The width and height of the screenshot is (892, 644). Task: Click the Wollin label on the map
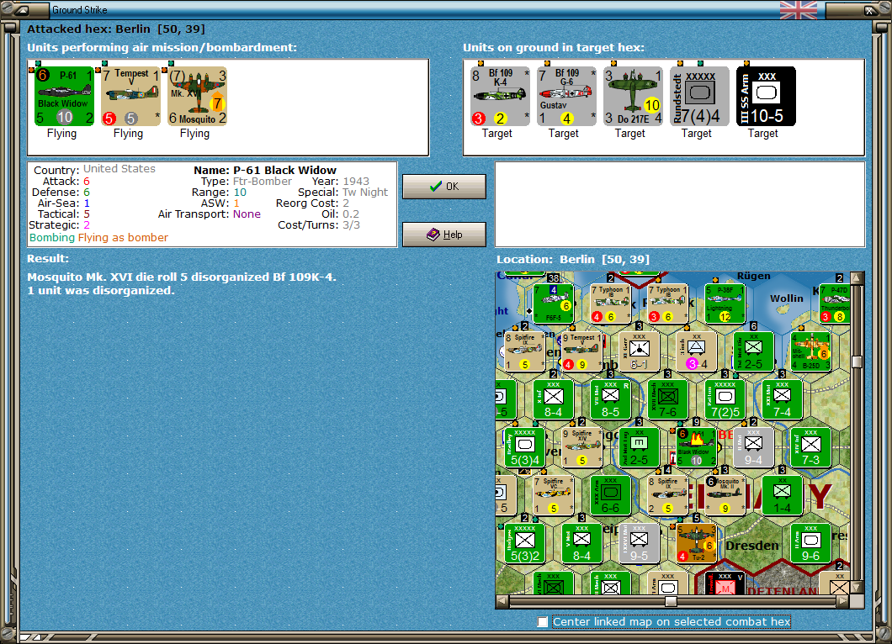787,298
